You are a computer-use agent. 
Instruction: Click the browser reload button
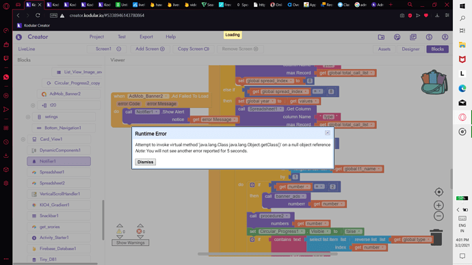point(38,15)
